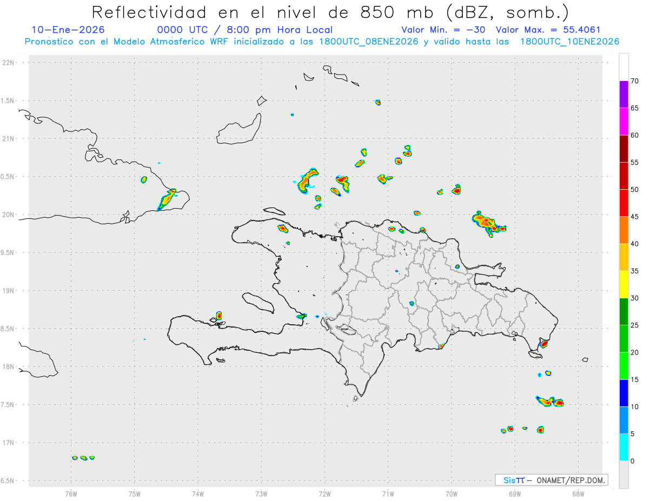Pick the gold 35–40 dBZ swatch

(x=624, y=257)
